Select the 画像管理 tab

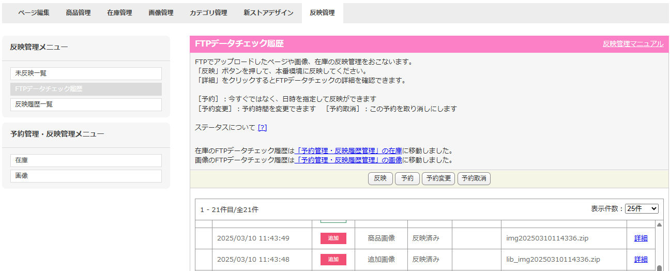point(161,13)
